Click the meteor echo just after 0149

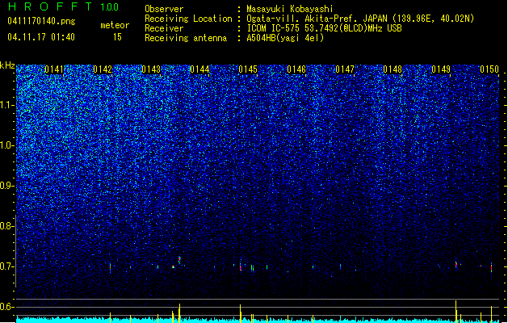click(456, 265)
